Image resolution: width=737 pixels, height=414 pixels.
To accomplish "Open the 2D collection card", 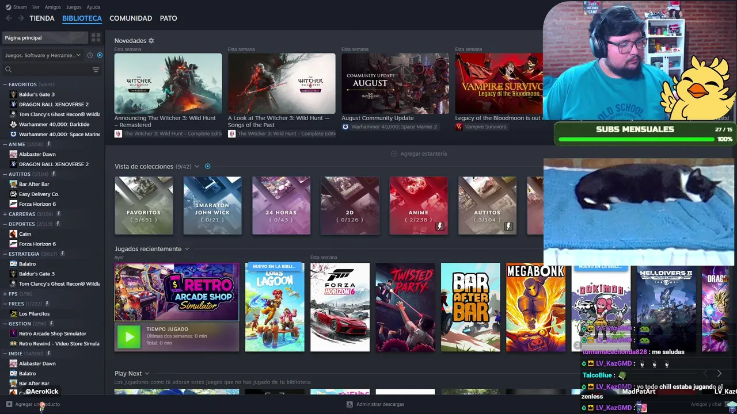I will (x=350, y=206).
